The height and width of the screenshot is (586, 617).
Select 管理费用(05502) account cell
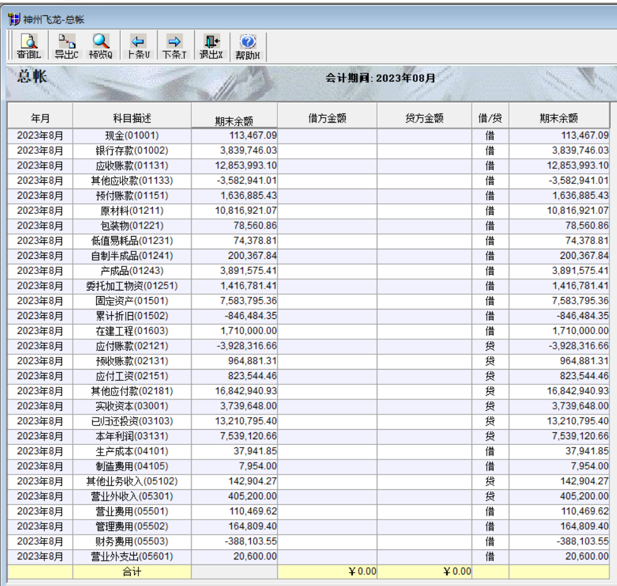(132, 527)
